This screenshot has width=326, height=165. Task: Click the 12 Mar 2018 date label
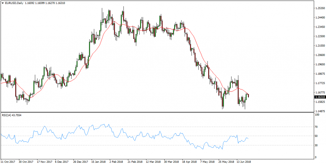click(153, 162)
